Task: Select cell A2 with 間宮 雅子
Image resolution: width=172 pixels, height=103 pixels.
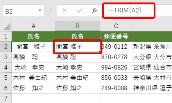Action: click(x=33, y=47)
